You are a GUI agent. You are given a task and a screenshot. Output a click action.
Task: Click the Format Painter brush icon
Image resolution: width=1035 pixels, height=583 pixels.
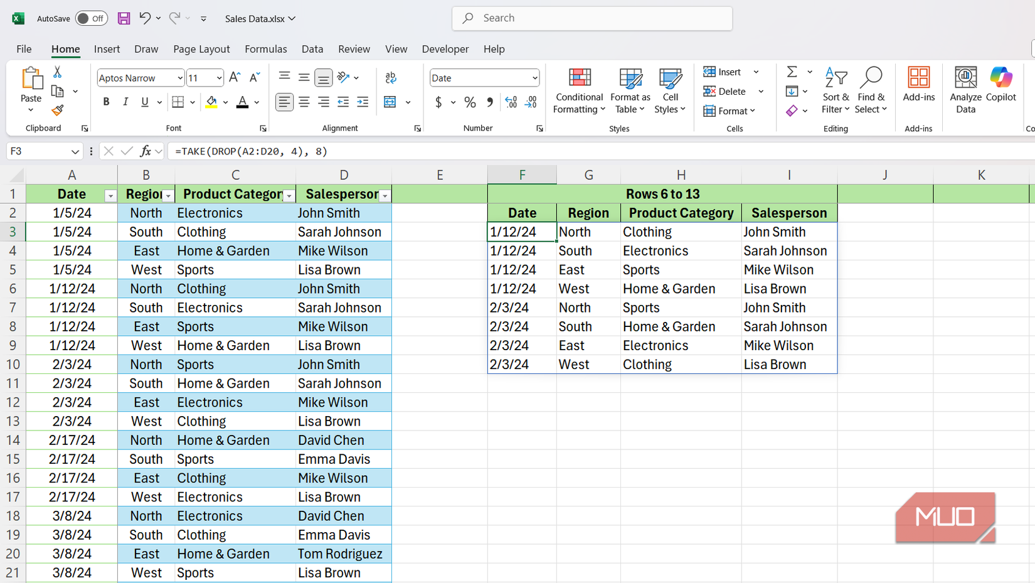click(57, 111)
